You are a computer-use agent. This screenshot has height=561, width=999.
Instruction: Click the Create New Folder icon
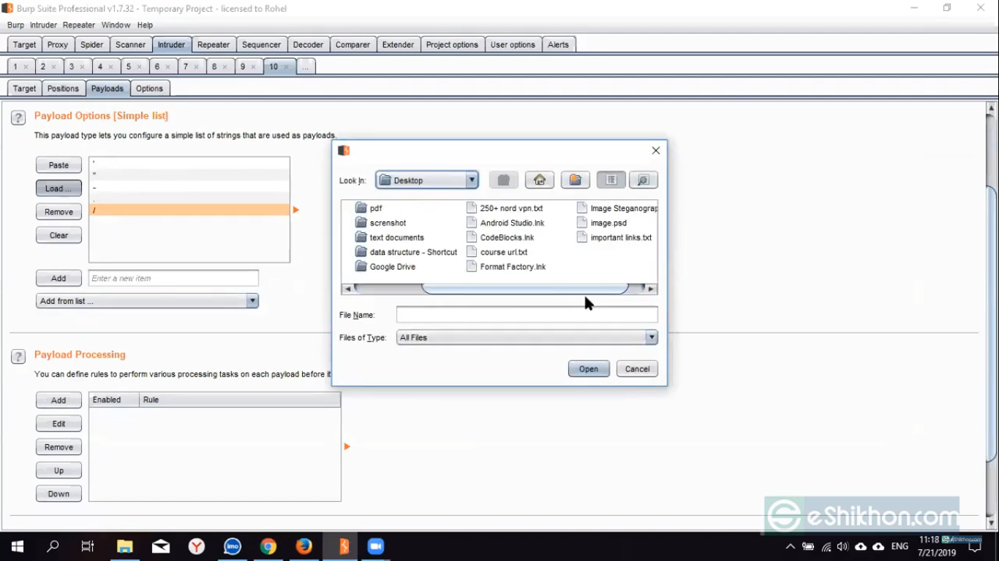(575, 180)
